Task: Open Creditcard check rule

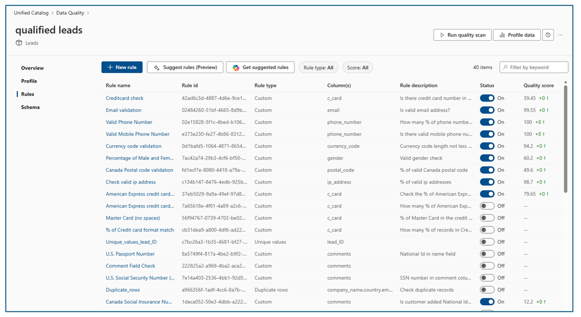Action: tap(124, 98)
